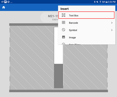The image size is (117, 97).
Task: Choose the Image menu label
Action: pyautogui.click(x=72, y=38)
